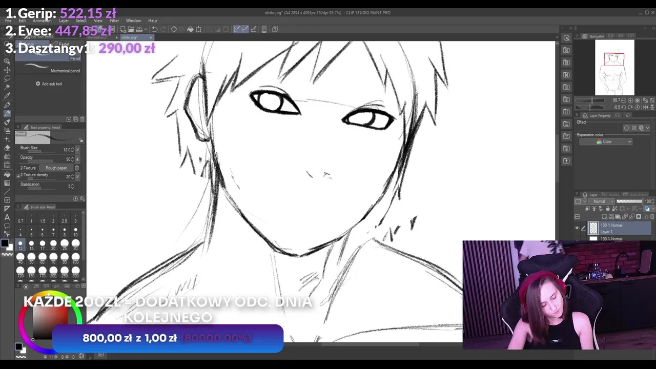The image size is (656, 369).
Task: Click Zoom in icon in Navigator
Action: pyautogui.click(x=630, y=100)
